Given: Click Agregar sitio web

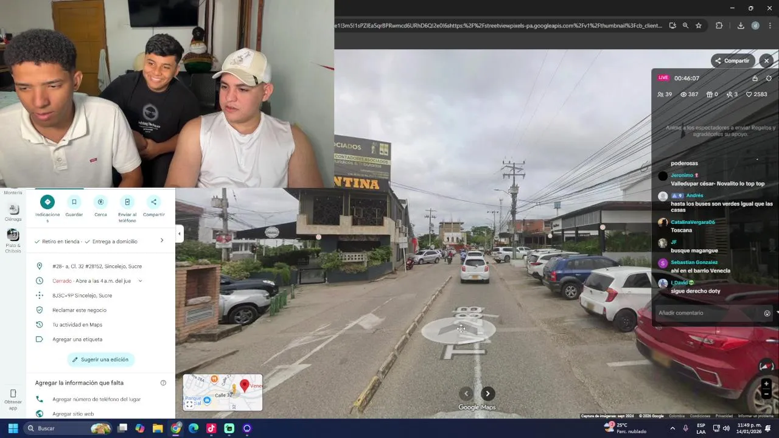Looking at the screenshot, I should 73,414.
